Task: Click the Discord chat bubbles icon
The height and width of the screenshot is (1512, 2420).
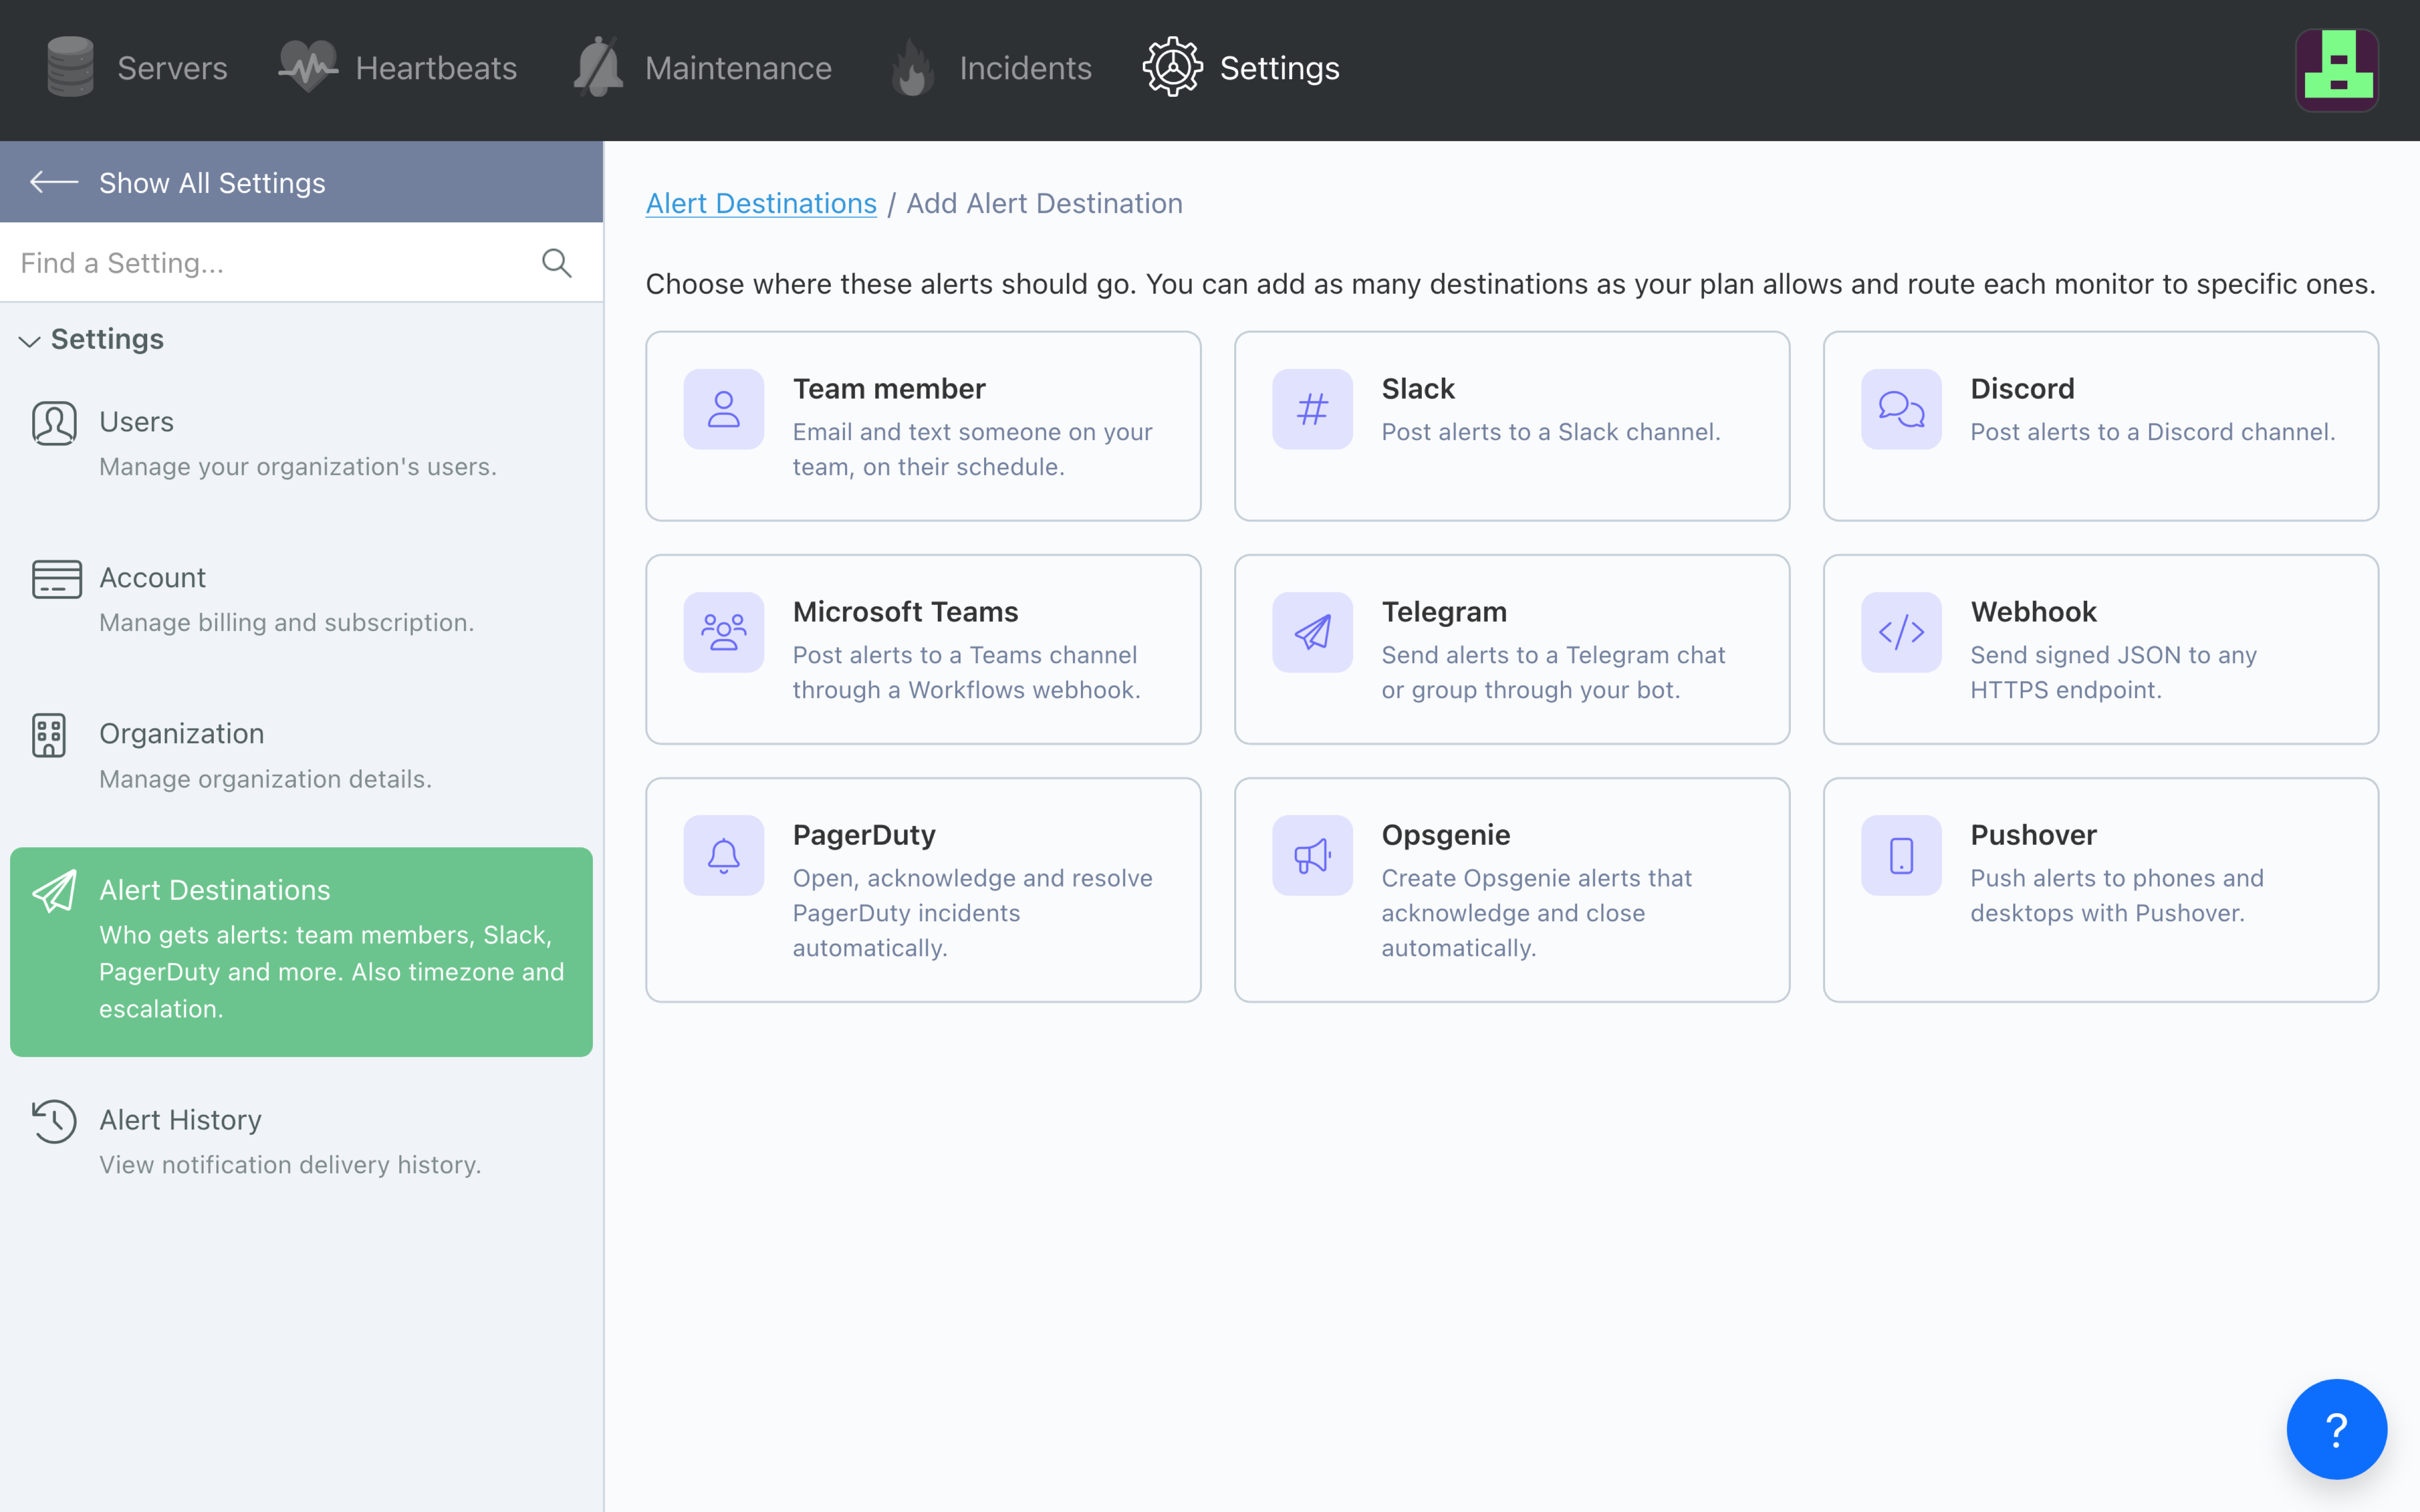Action: click(1901, 409)
